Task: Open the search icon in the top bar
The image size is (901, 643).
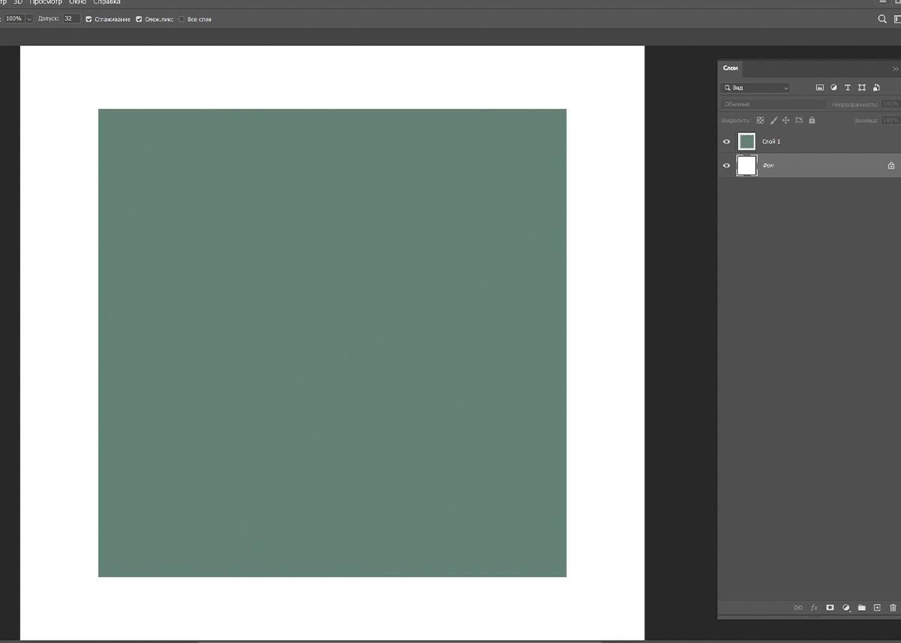Action: pos(882,19)
